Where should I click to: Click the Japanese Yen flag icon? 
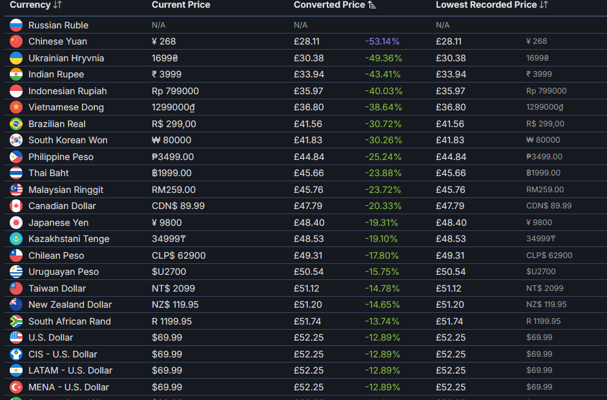tap(16, 223)
